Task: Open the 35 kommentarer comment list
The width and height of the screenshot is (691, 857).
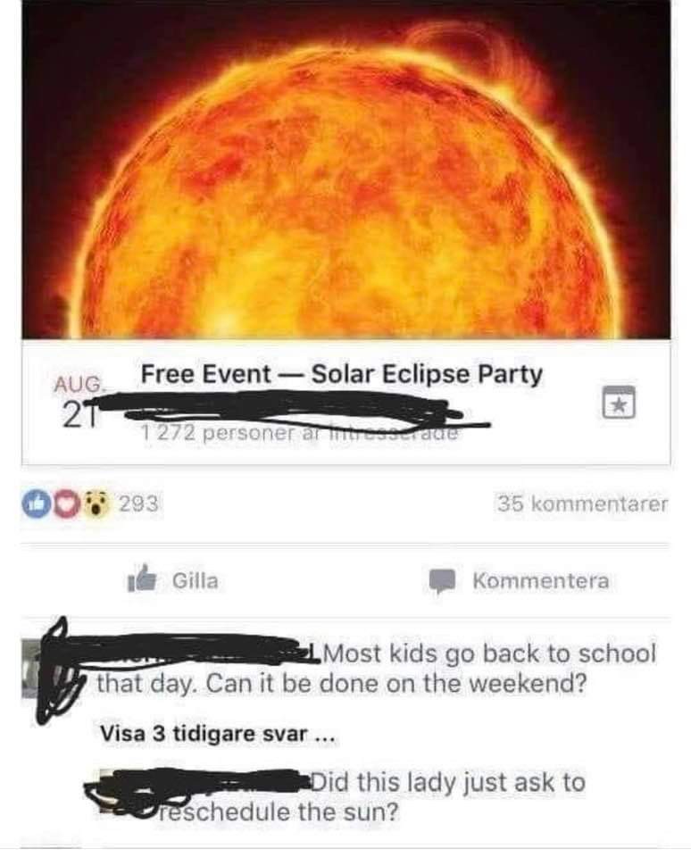Action: [583, 503]
